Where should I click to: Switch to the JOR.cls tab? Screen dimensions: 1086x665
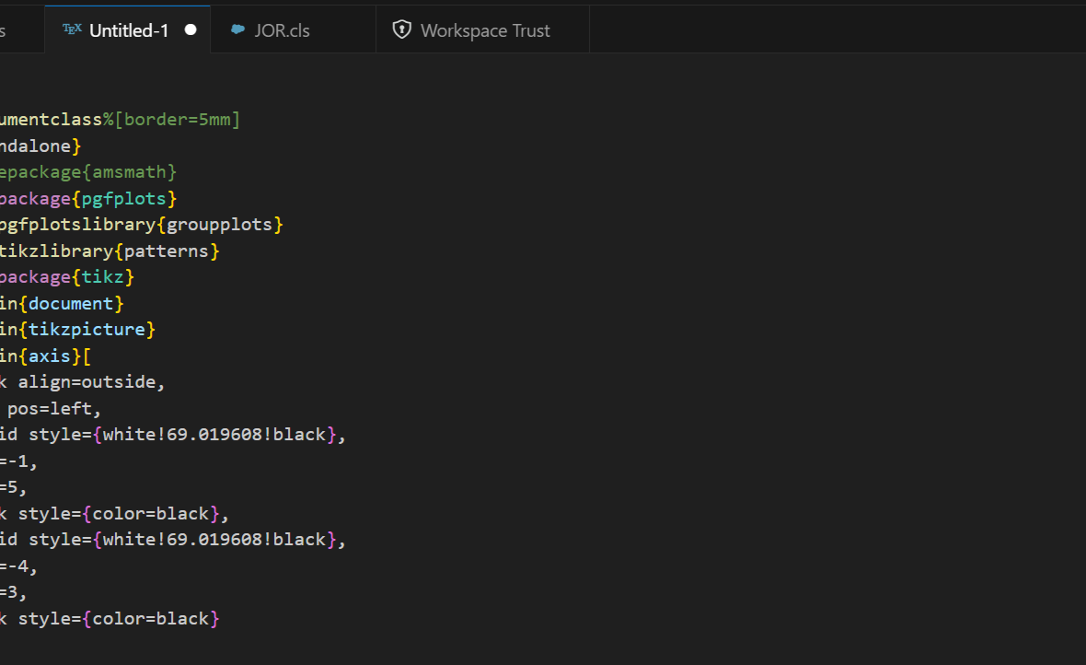283,29
